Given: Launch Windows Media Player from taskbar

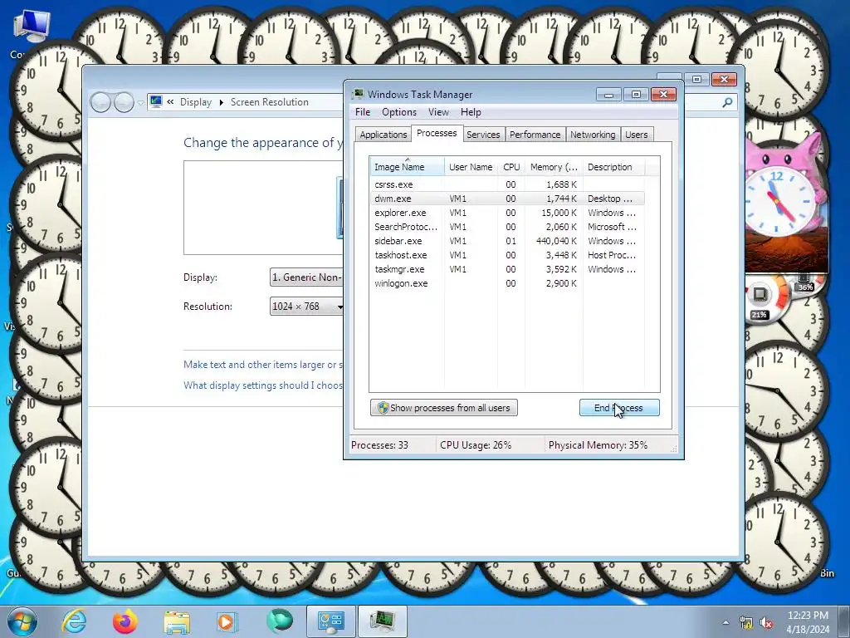Looking at the screenshot, I should 227,621.
